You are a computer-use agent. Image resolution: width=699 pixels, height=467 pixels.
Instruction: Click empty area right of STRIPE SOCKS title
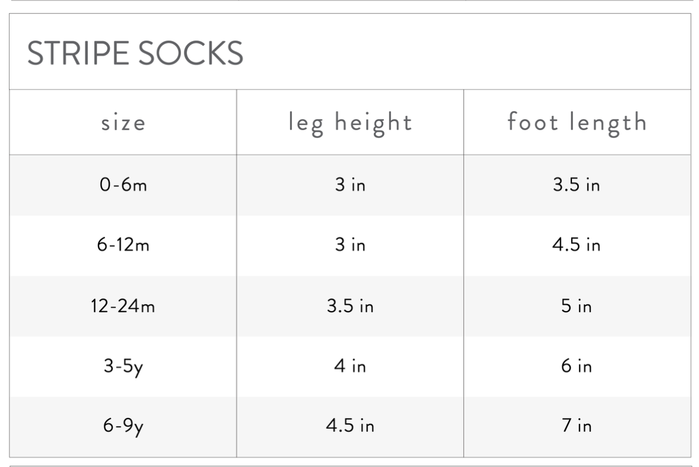(468, 53)
